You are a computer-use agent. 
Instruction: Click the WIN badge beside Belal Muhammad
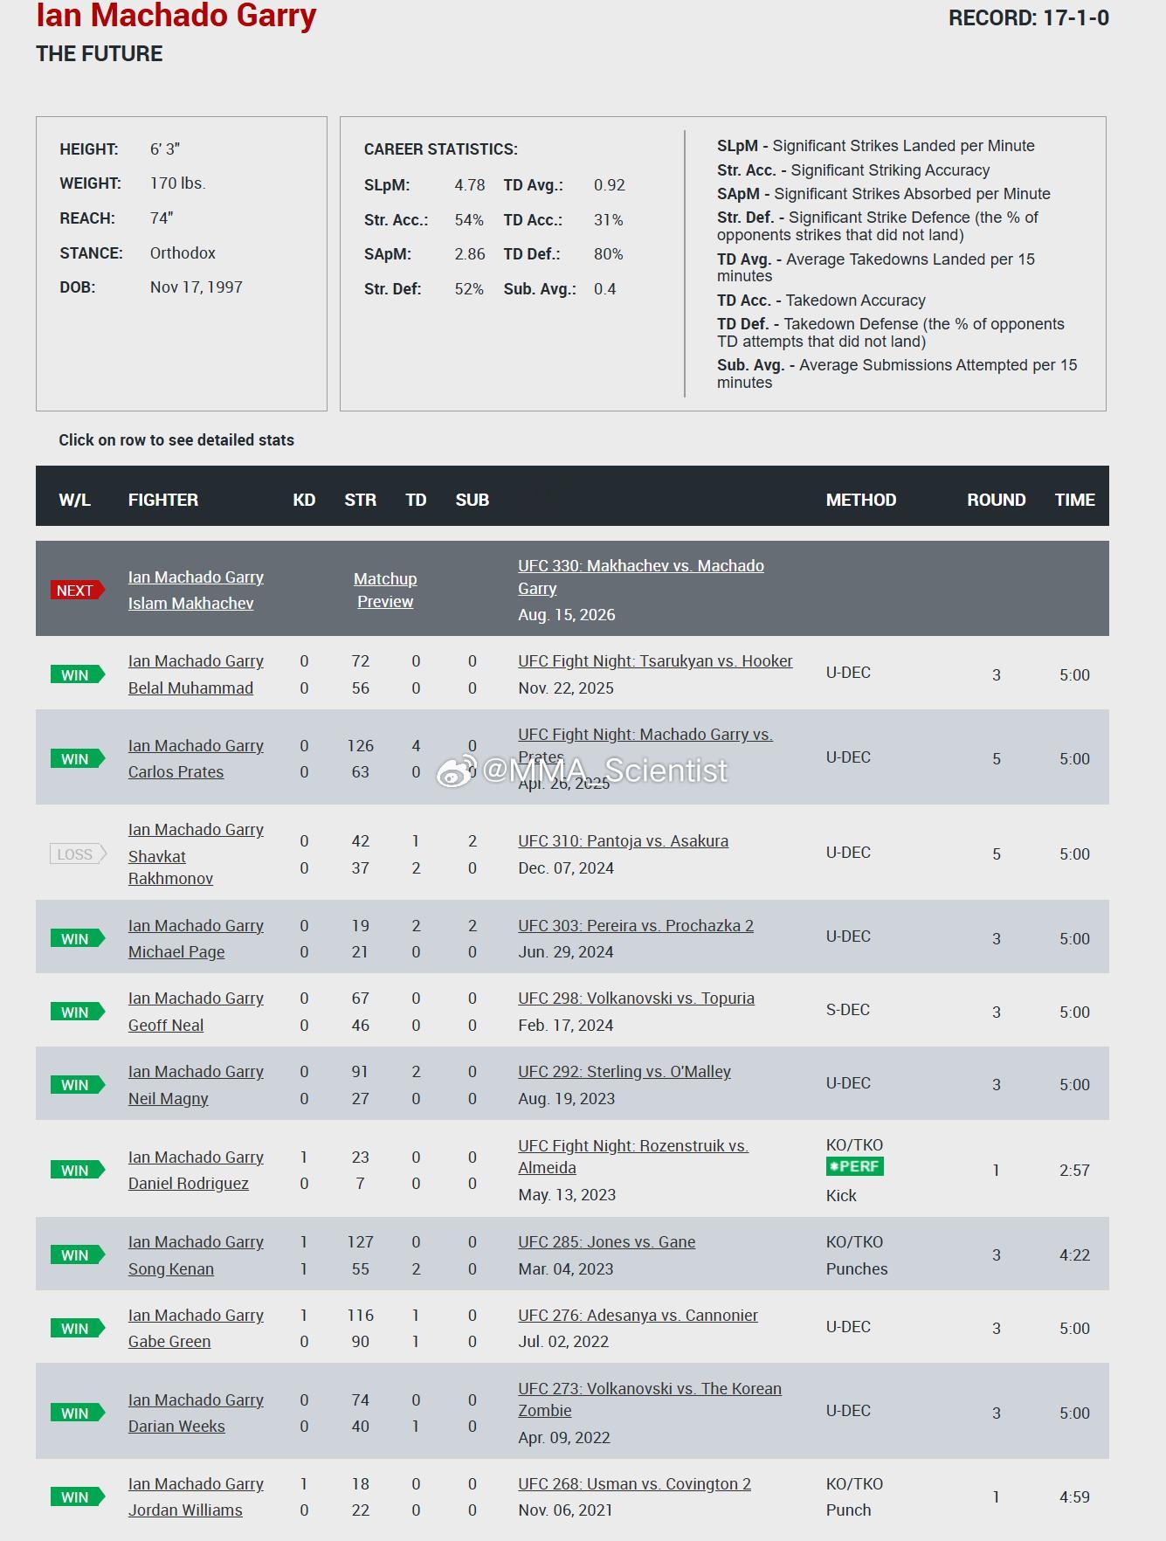point(77,674)
